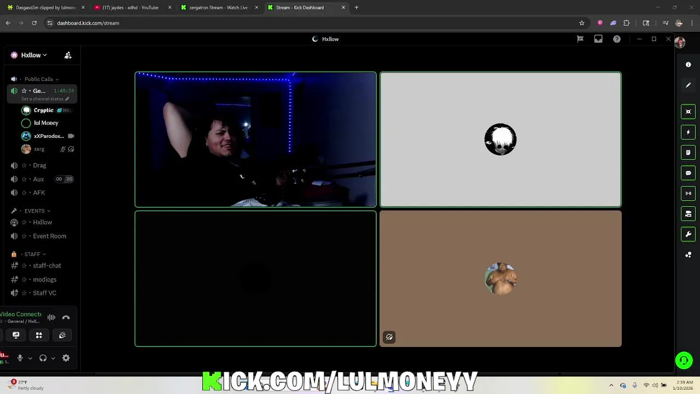Click the pencil edit icon in right sidebar

(688, 85)
